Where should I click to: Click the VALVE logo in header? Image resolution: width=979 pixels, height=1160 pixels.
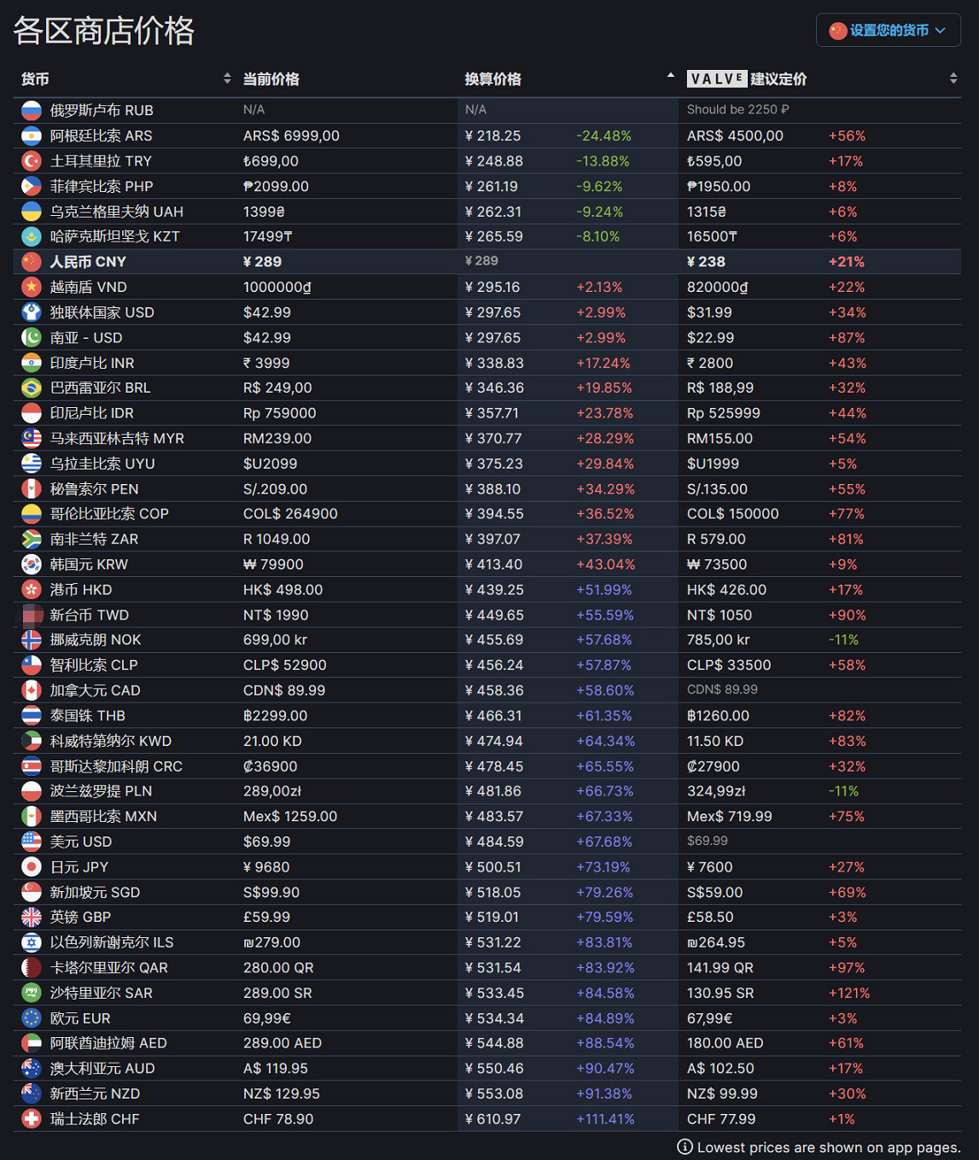pos(717,79)
